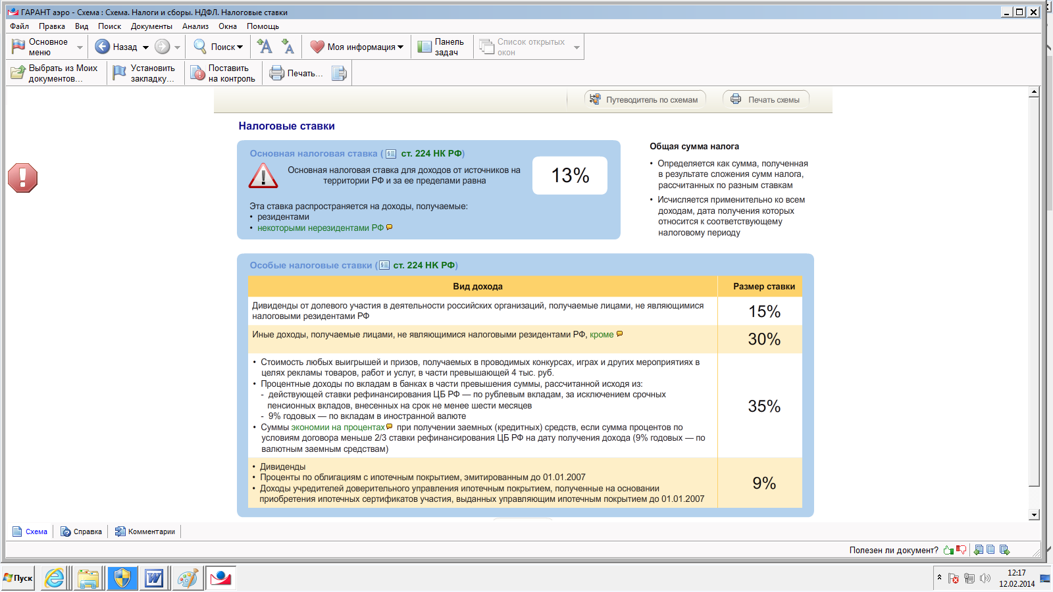Go back with the Назад arrow button
This screenshot has width=1053, height=592.
pyautogui.click(x=102, y=47)
